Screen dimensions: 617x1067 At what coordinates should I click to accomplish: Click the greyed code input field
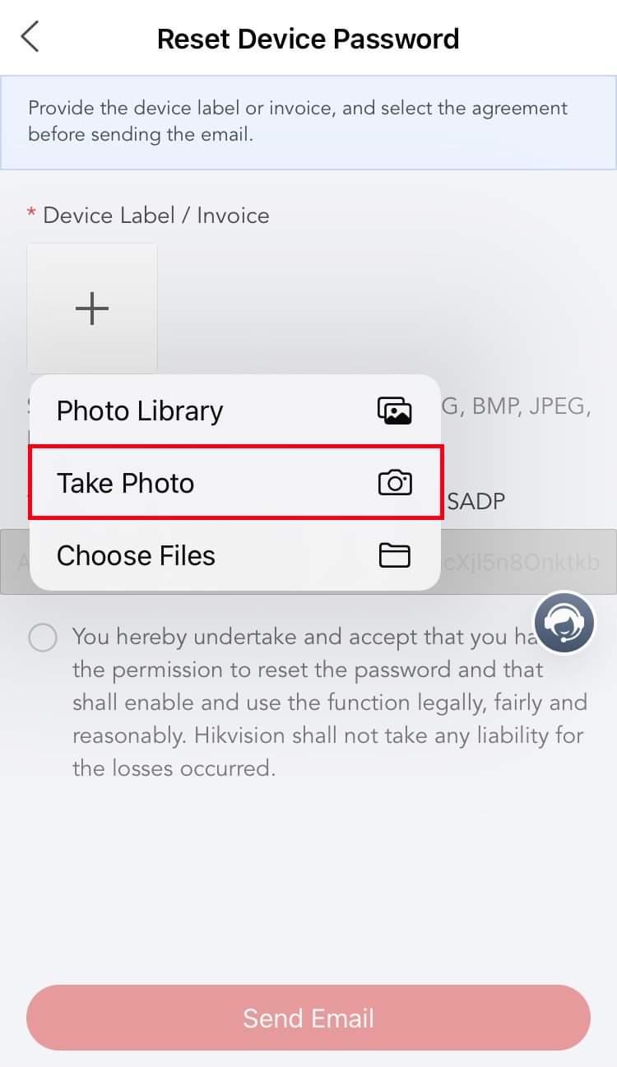(528, 562)
